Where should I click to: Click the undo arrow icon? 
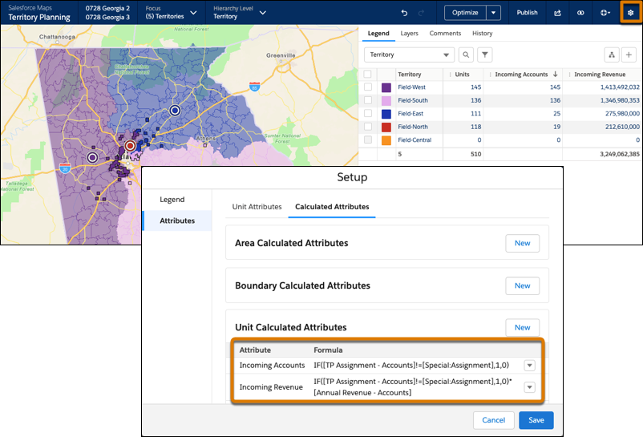coord(404,13)
